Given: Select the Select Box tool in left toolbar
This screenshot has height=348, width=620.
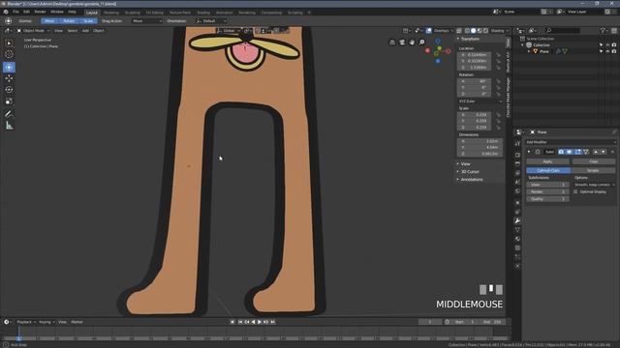Looking at the screenshot, I should point(9,43).
